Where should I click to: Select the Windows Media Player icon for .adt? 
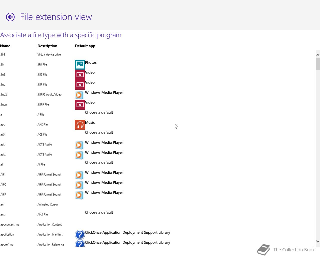pyautogui.click(x=79, y=145)
